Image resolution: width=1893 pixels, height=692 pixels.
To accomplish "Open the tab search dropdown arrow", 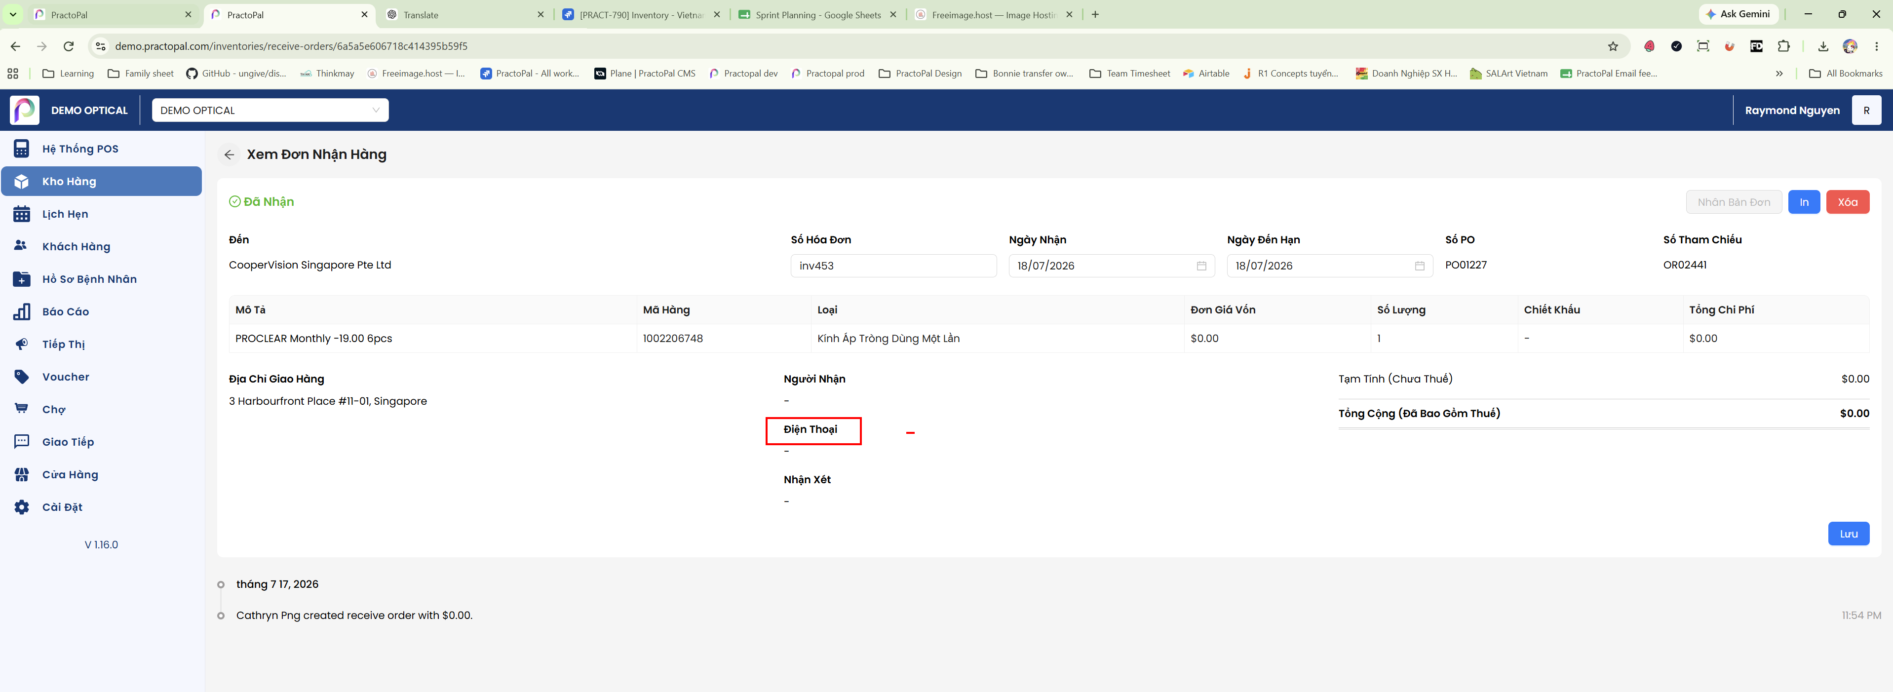I will tap(12, 15).
